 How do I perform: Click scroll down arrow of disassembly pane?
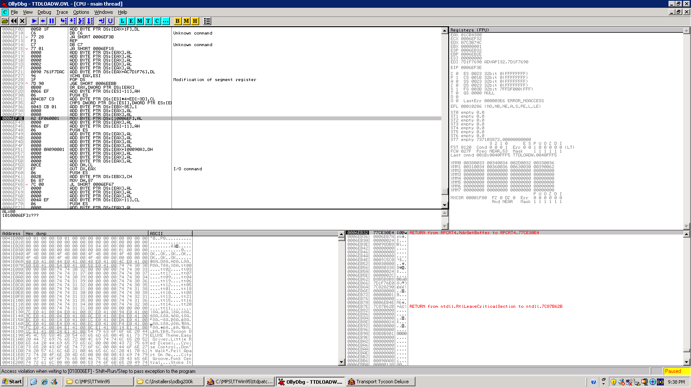tap(444, 205)
